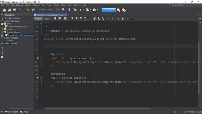Image resolution: width=202 pixels, height=114 pixels.
Task: Open Profile Project dropdown arrow
Action: (97, 10)
